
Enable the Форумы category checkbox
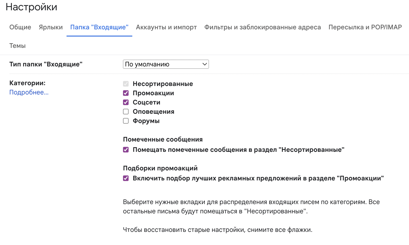126,121
